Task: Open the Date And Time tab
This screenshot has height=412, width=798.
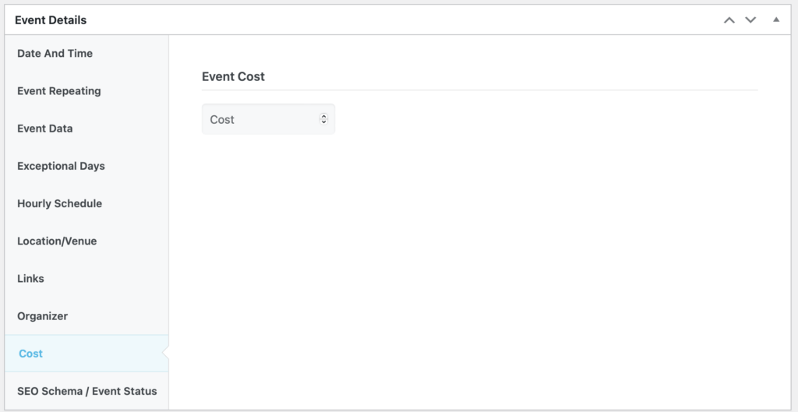Action: tap(55, 54)
